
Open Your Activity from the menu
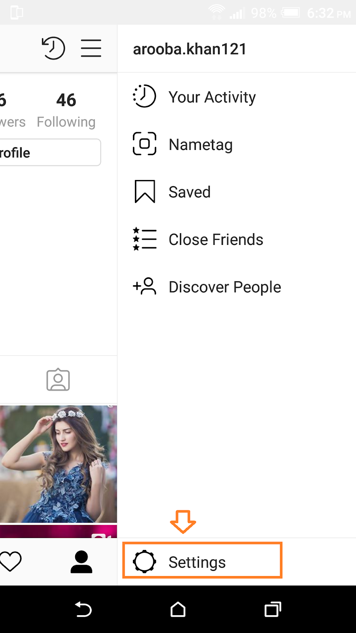237,97
